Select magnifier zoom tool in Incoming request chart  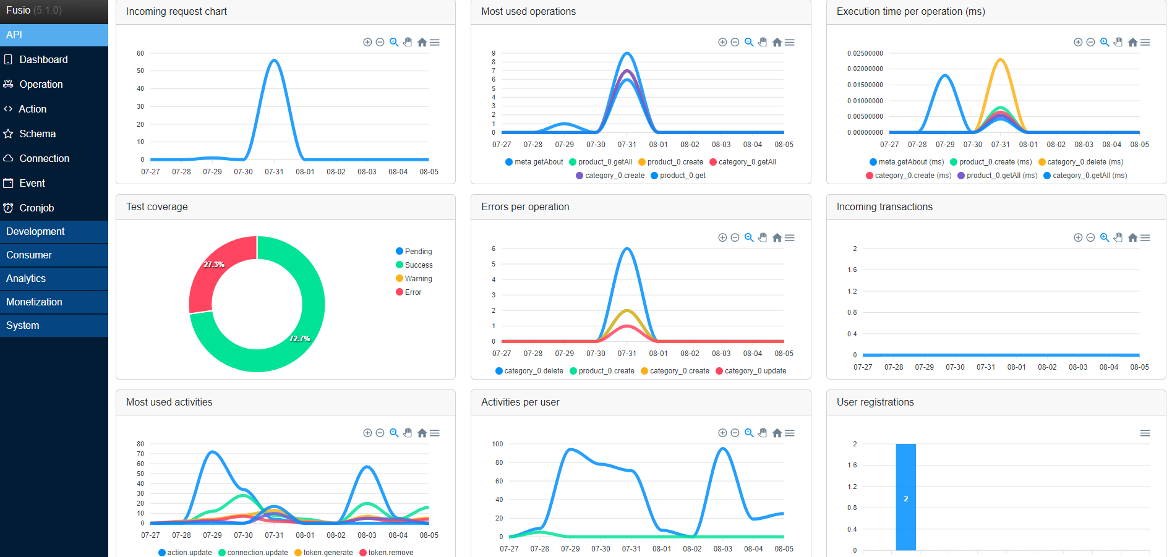[394, 42]
